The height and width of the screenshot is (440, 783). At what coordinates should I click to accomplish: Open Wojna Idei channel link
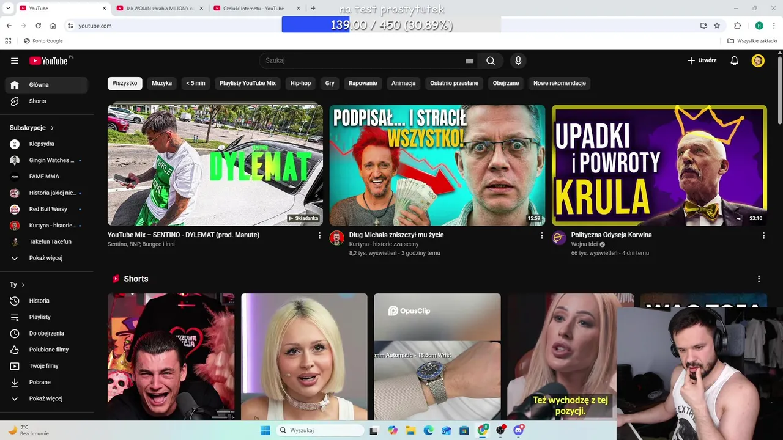pyautogui.click(x=584, y=244)
